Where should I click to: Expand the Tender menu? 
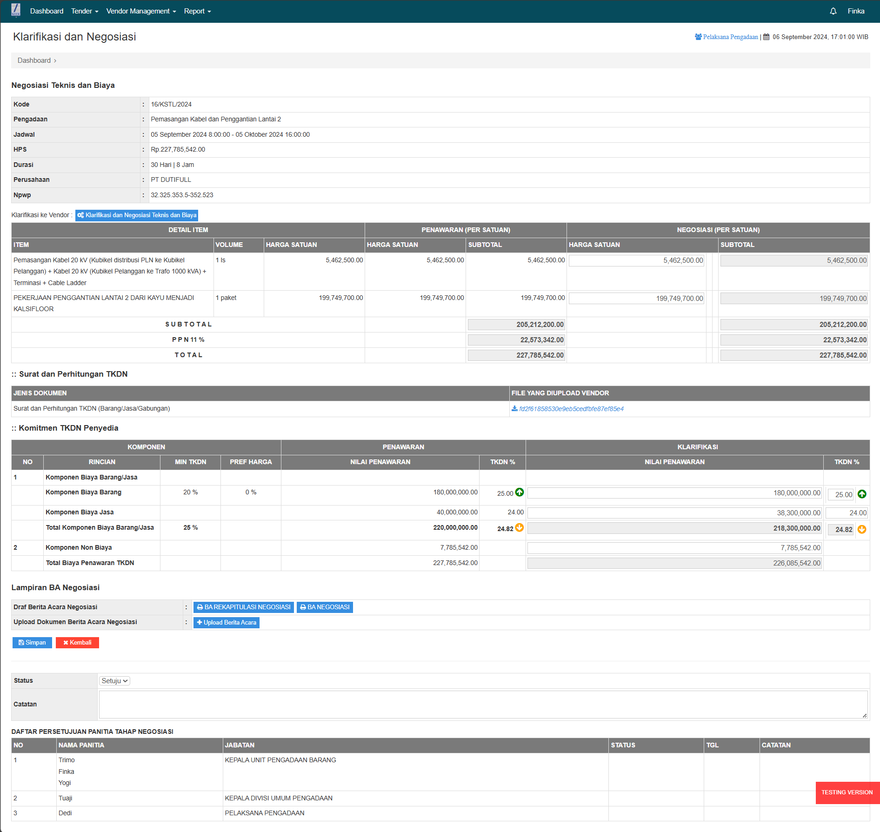[85, 11]
